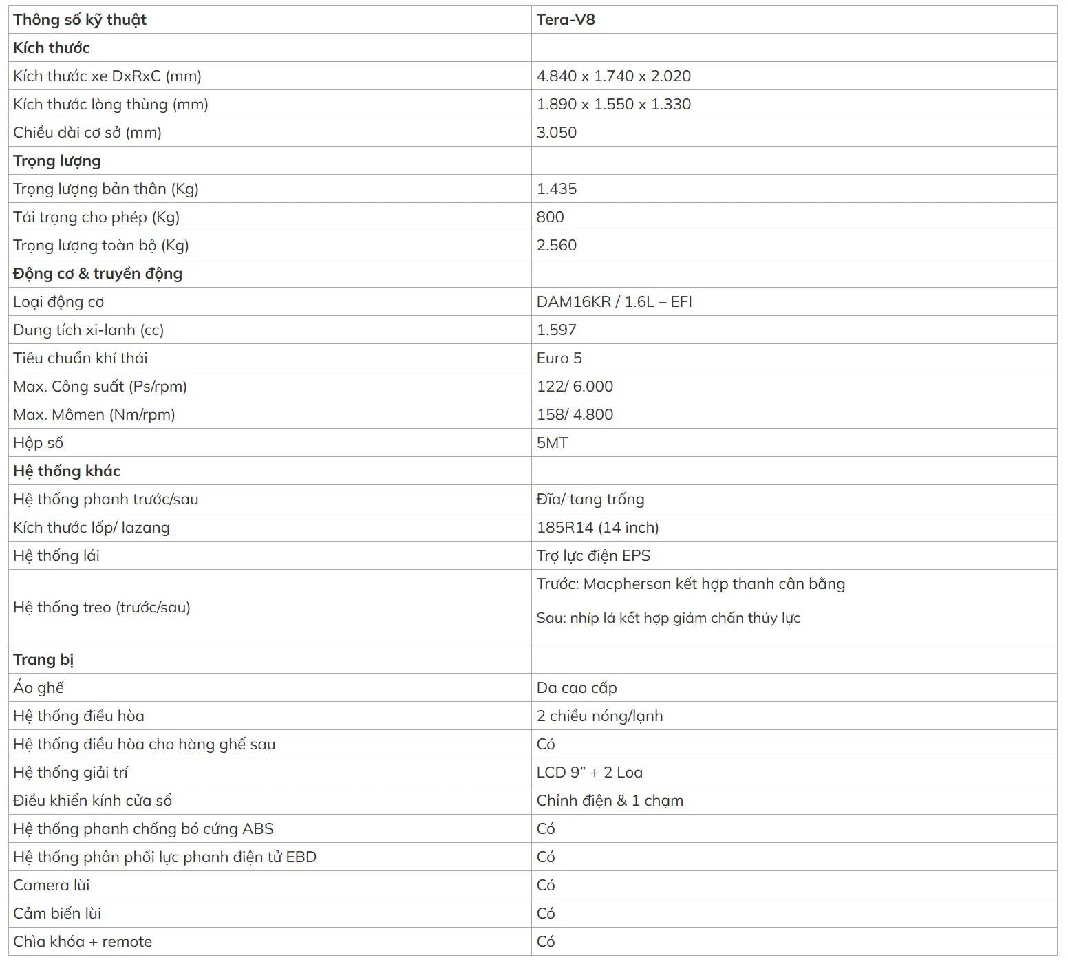Select the 'Trợ lực điện EPS' steering value
The height and width of the screenshot is (964, 1068).
pos(593,556)
